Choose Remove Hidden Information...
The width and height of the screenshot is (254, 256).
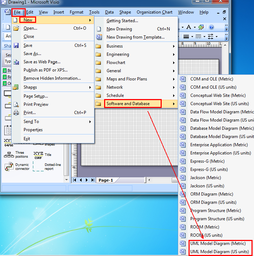[x=53, y=78]
